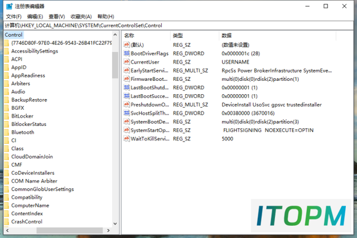The image size is (357, 238).
Task: Open the 帮助(H) menu
Action: click(105, 17)
